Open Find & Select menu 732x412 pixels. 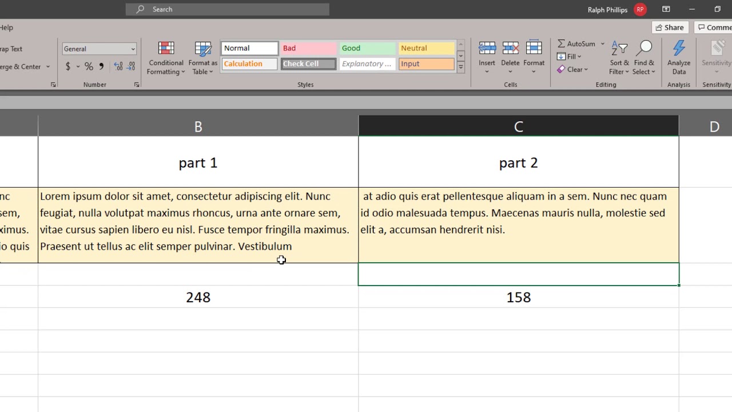coord(644,58)
